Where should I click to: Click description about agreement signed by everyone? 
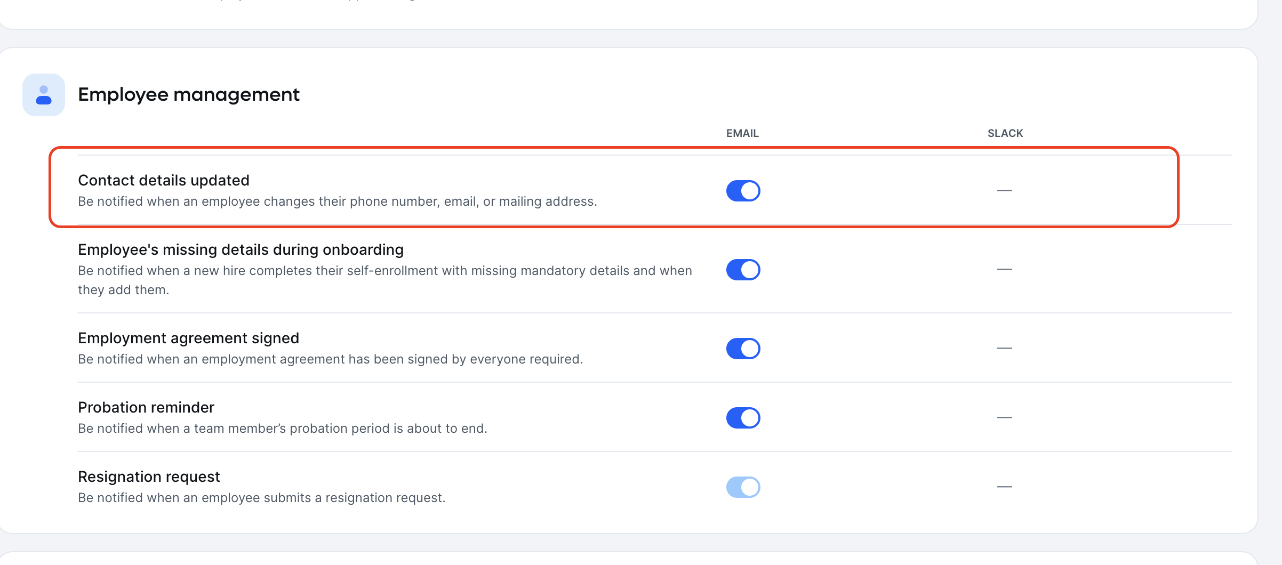[331, 359]
